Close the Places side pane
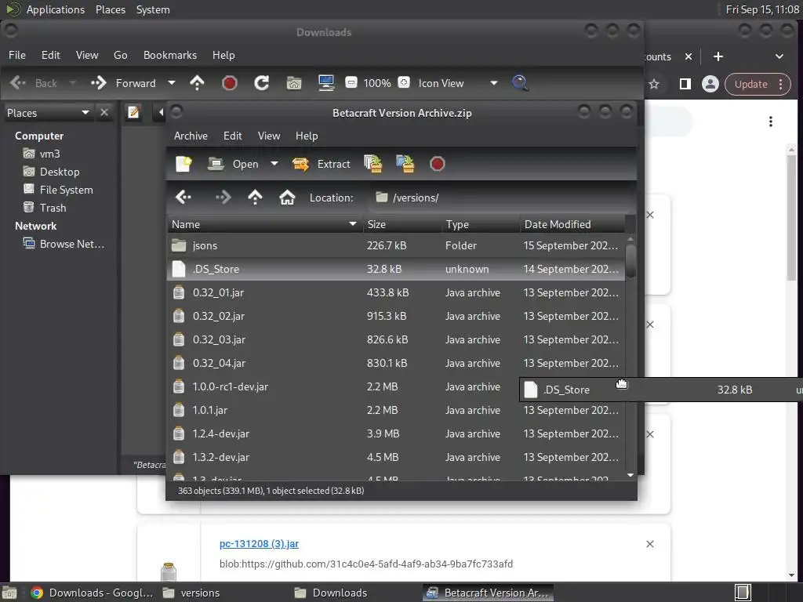803x602 pixels. (x=104, y=112)
